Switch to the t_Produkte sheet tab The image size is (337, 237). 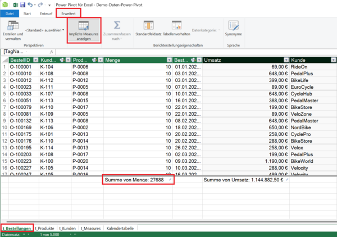pos(44,229)
